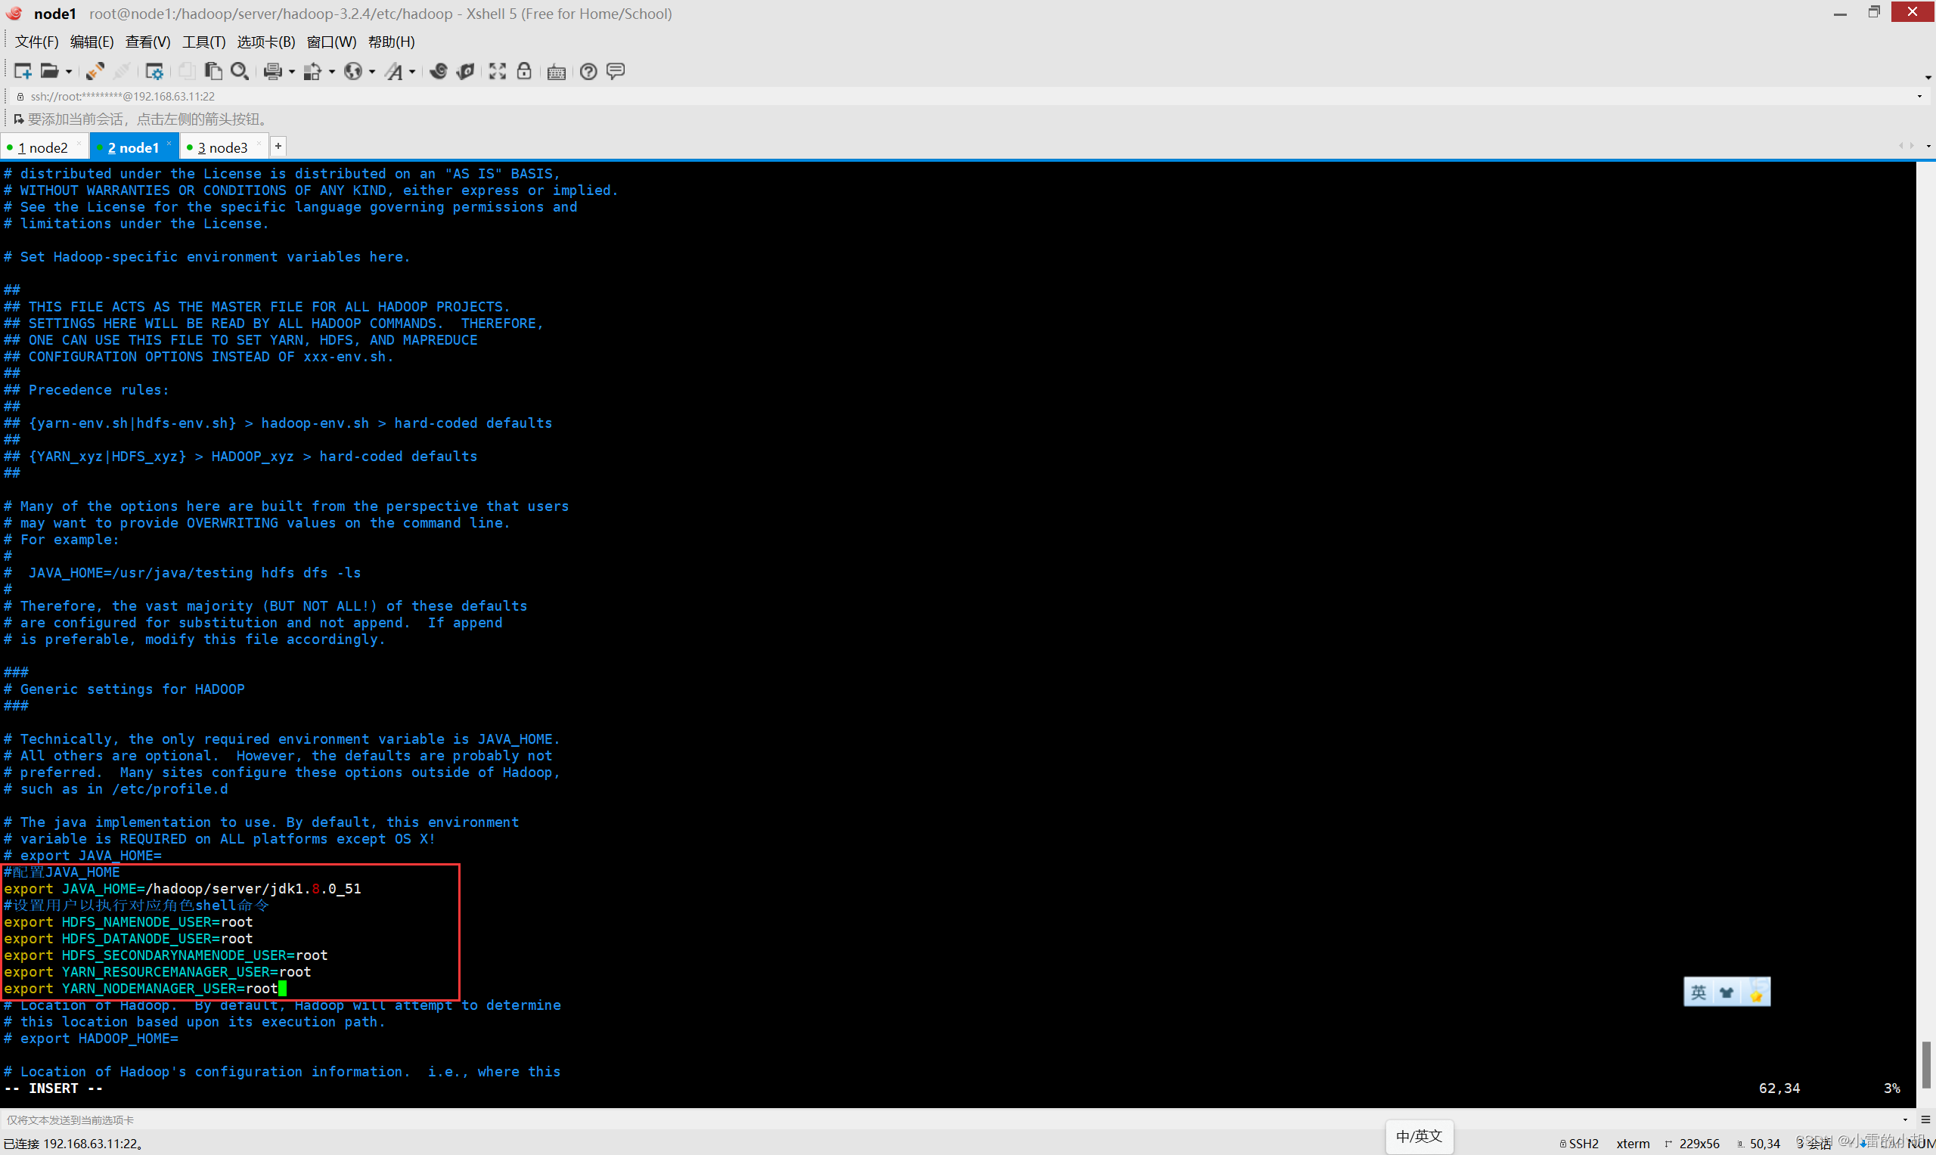
Task: Expand the address bar history dropdown
Action: [x=1919, y=97]
